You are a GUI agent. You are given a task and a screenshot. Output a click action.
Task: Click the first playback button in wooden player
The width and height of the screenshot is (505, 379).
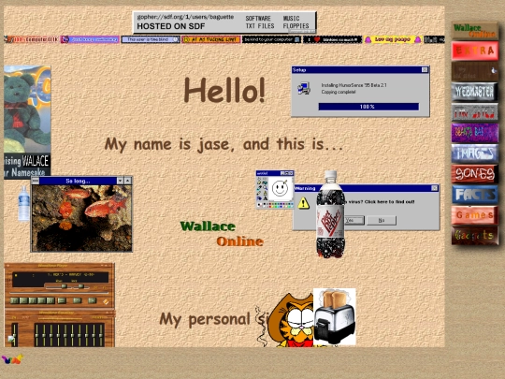pyautogui.click(x=14, y=300)
